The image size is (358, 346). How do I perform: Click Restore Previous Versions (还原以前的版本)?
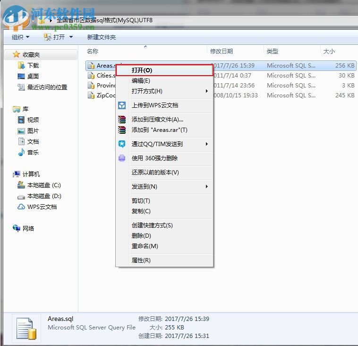[164, 173]
